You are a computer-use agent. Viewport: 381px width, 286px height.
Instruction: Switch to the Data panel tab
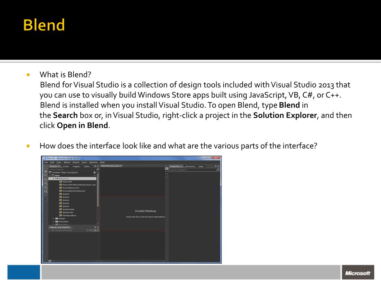tap(201, 166)
